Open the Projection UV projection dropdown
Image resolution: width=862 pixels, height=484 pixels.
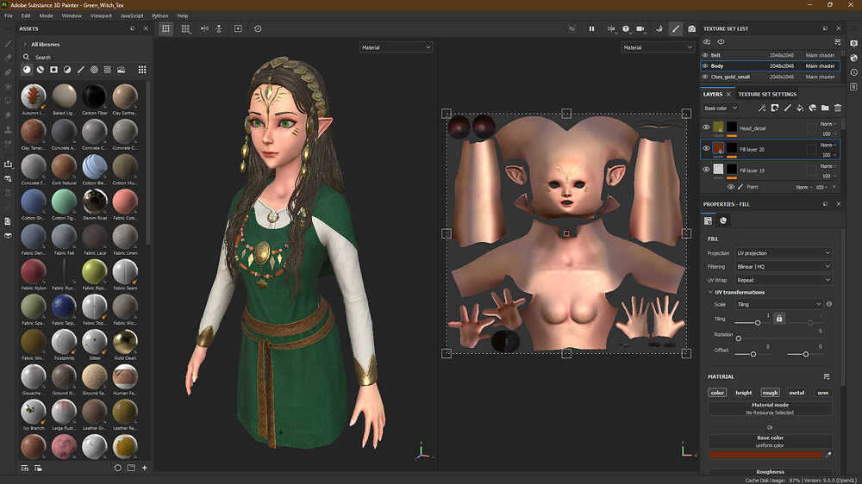tap(784, 253)
